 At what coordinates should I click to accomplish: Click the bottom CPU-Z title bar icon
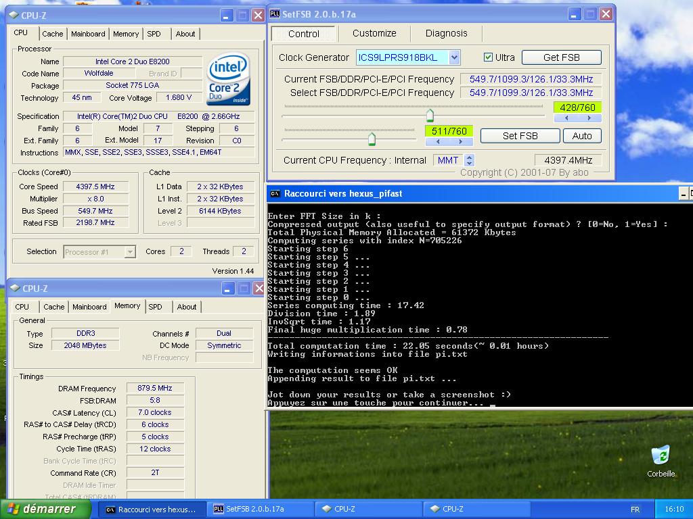point(15,288)
